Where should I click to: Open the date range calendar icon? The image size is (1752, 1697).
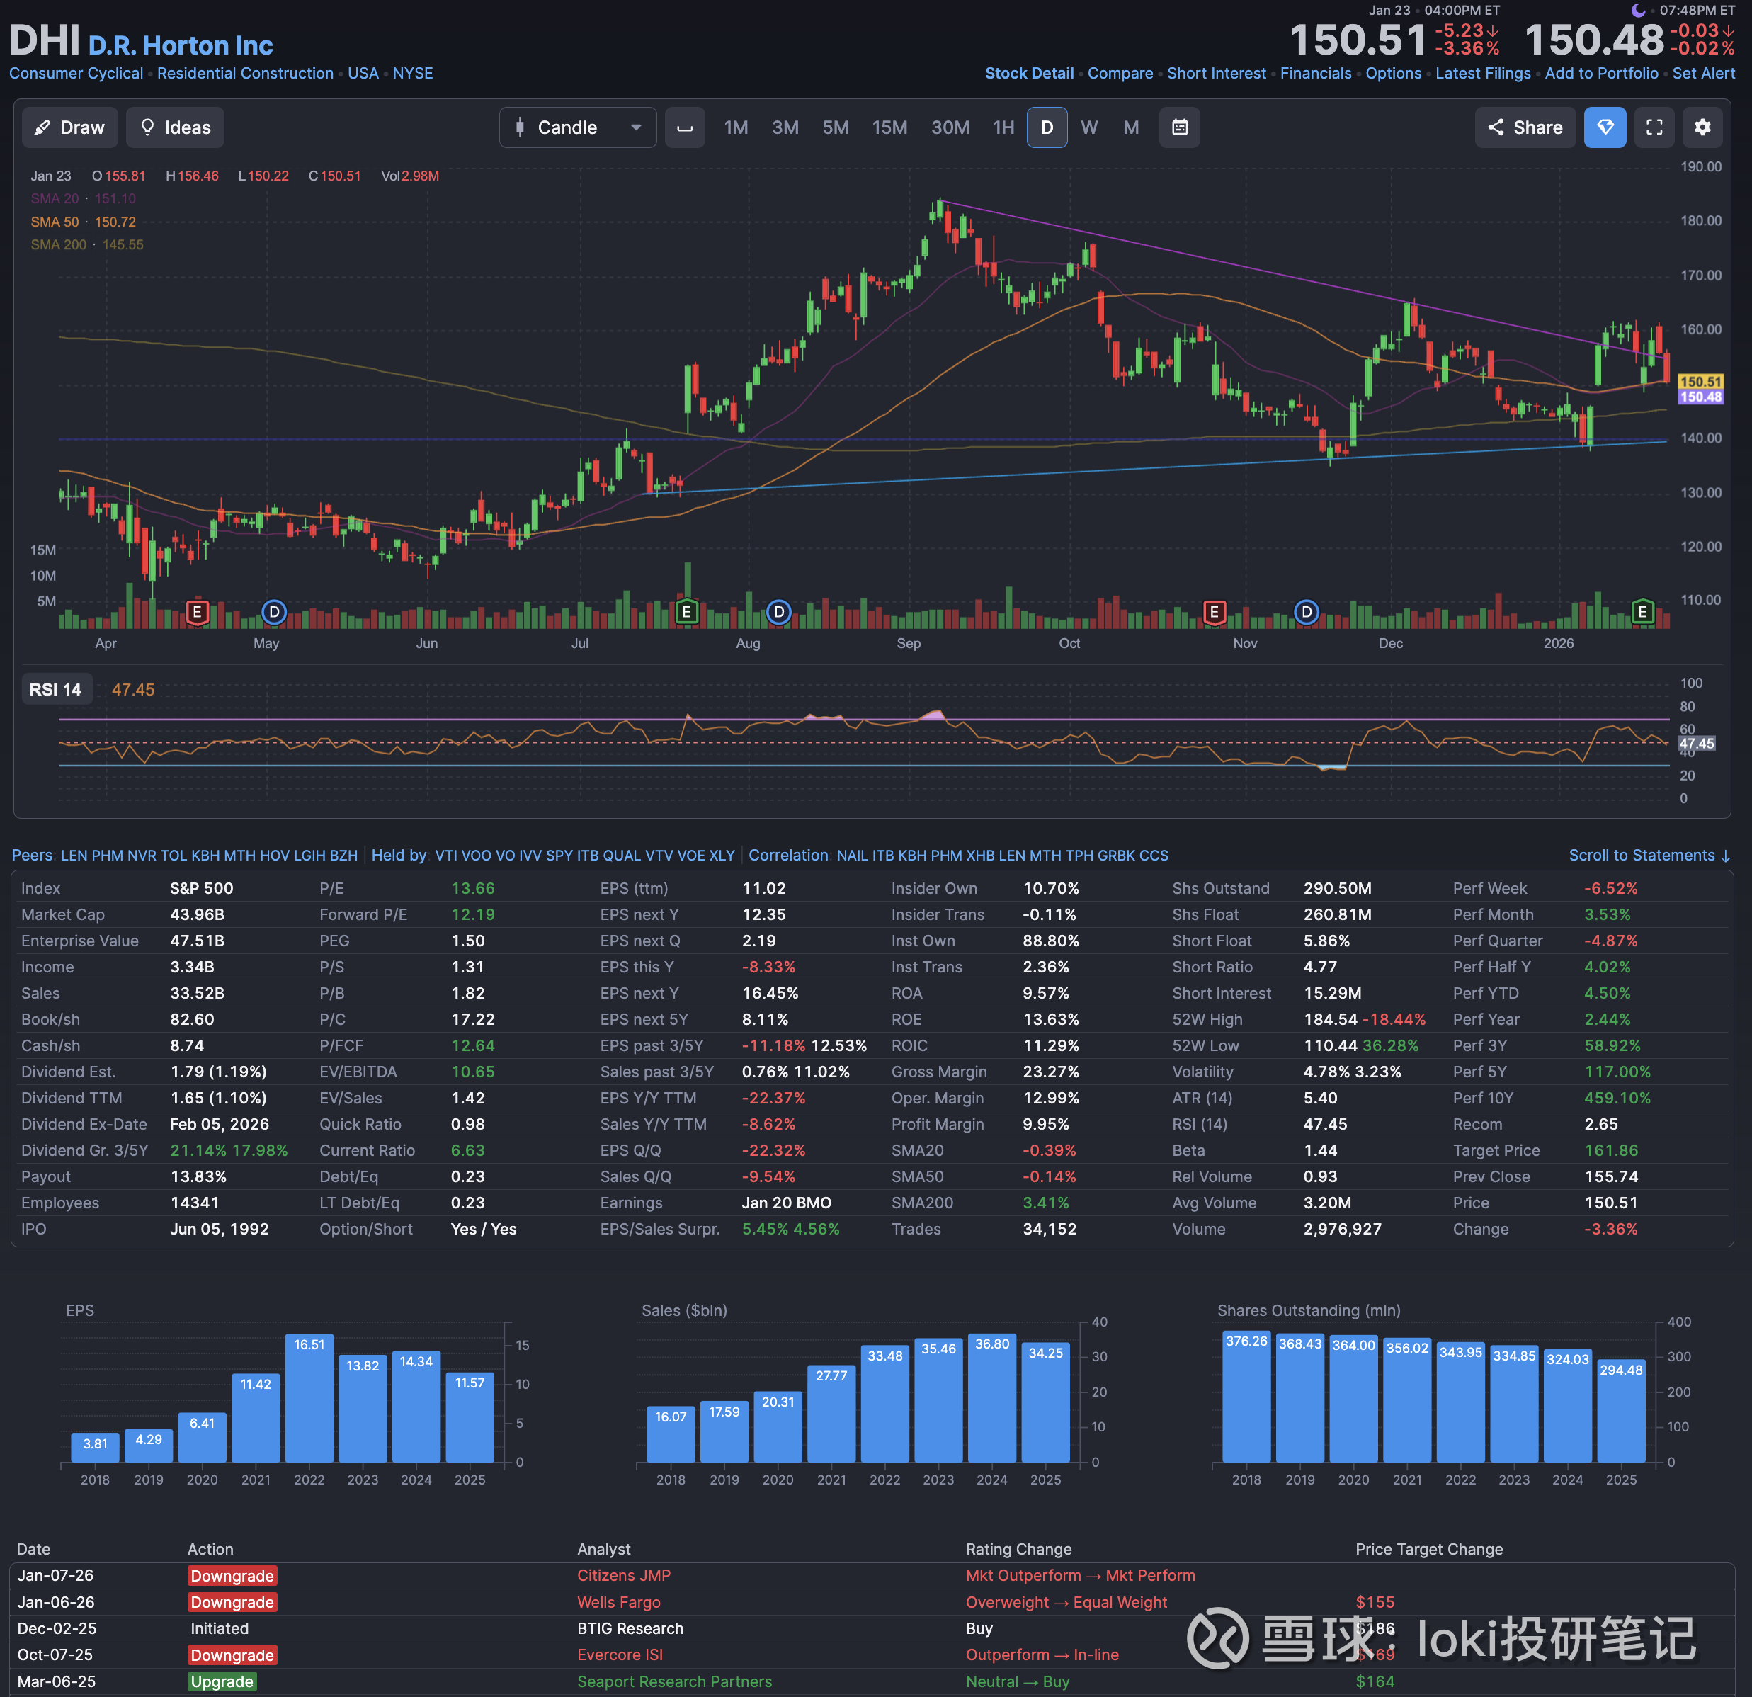[1179, 128]
